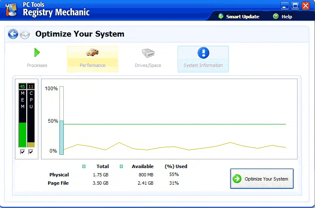Viewport: 315px width, 208px height.
Task: Click the (%) Used column header
Action: (x=176, y=166)
